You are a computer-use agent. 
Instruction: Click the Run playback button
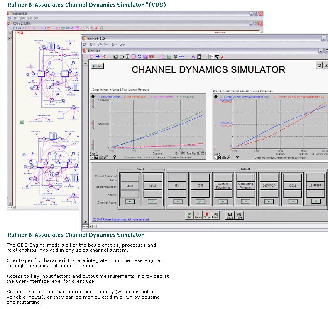(189, 215)
